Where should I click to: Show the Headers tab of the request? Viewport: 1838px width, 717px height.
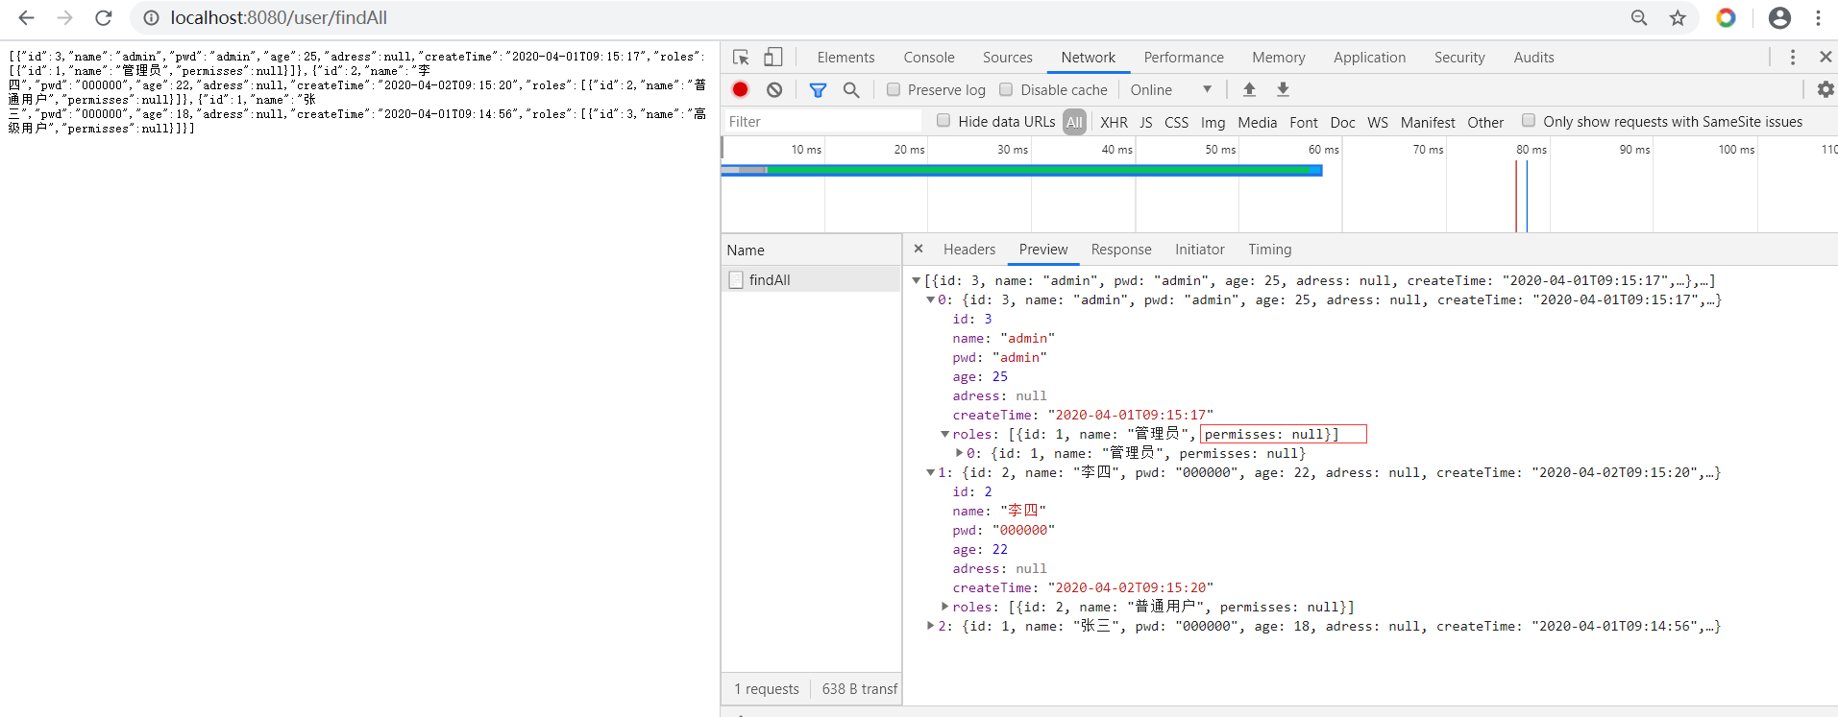tap(969, 250)
